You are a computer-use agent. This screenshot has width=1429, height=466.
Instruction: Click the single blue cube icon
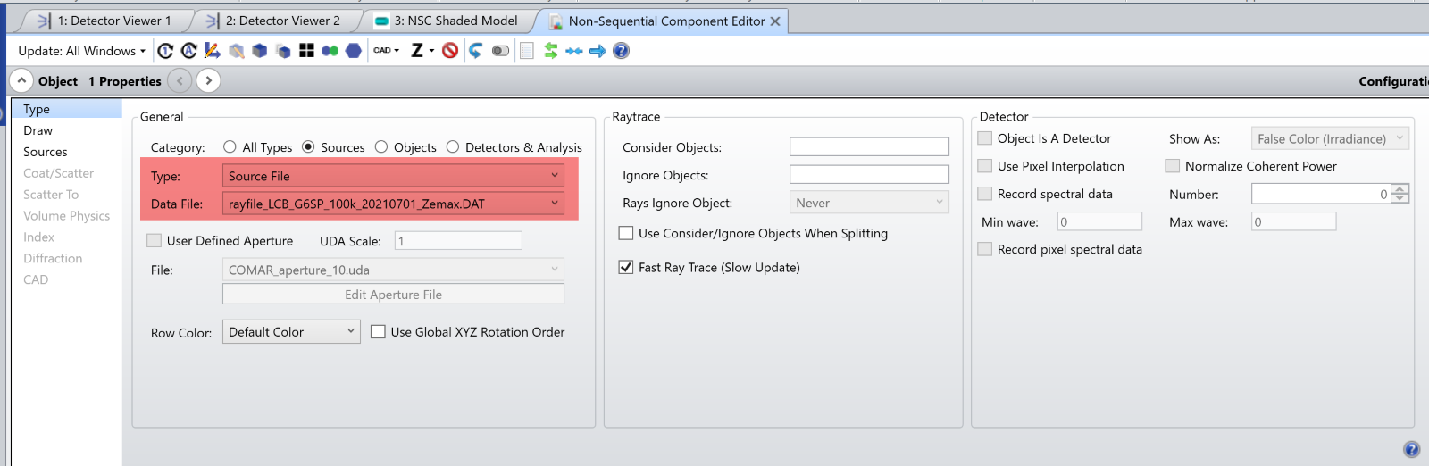[x=260, y=51]
